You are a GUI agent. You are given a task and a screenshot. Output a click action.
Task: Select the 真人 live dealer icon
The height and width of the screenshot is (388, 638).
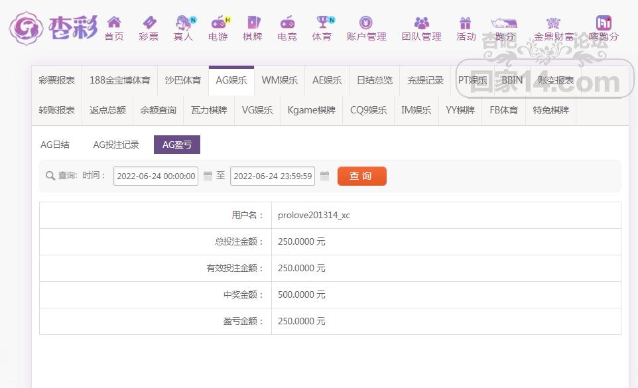[x=184, y=23]
